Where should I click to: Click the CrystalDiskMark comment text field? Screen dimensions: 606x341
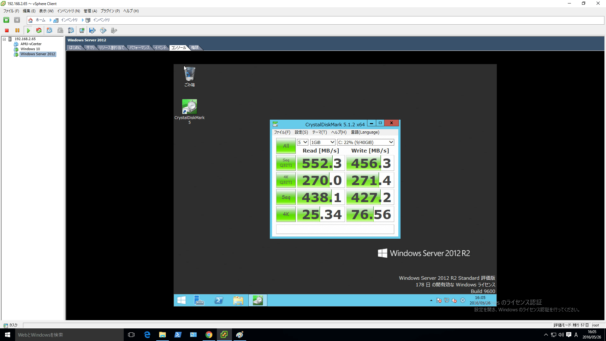[x=335, y=229]
